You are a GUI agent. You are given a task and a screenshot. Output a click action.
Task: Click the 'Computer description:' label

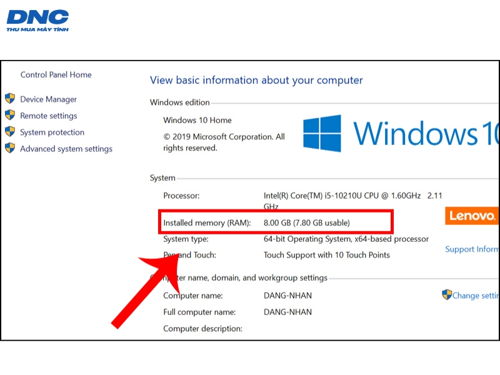(x=202, y=329)
